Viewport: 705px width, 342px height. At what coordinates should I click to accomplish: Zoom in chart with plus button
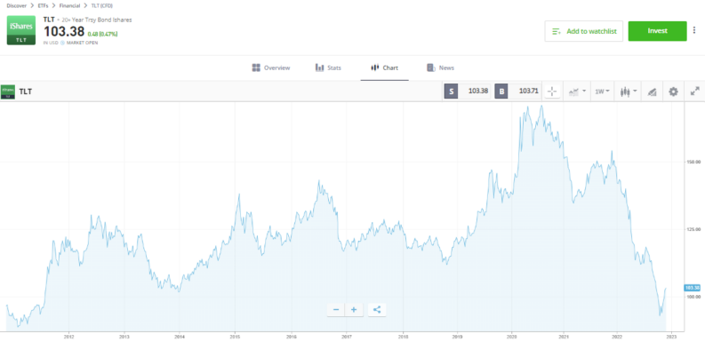point(354,310)
